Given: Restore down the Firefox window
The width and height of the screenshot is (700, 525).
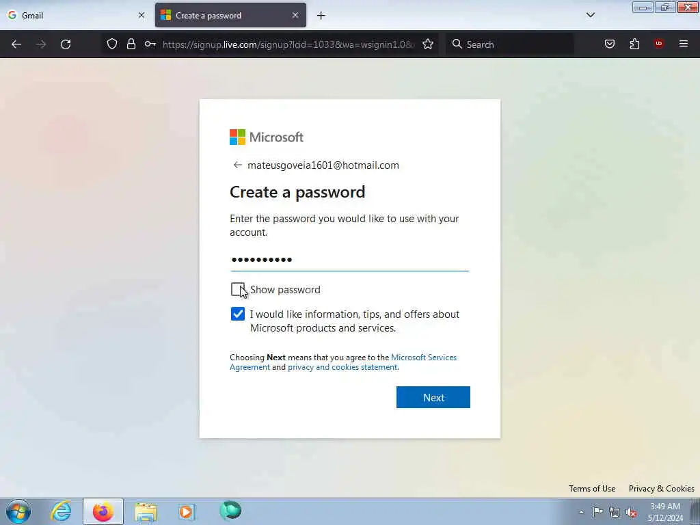Looking at the screenshot, I should pyautogui.click(x=664, y=7).
